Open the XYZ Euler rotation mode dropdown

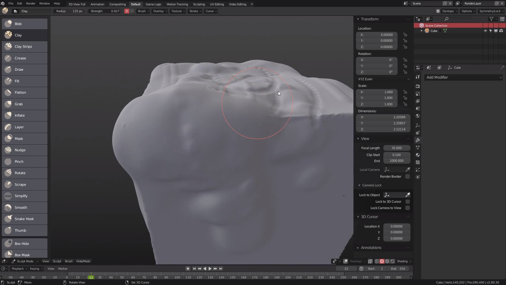383,79
